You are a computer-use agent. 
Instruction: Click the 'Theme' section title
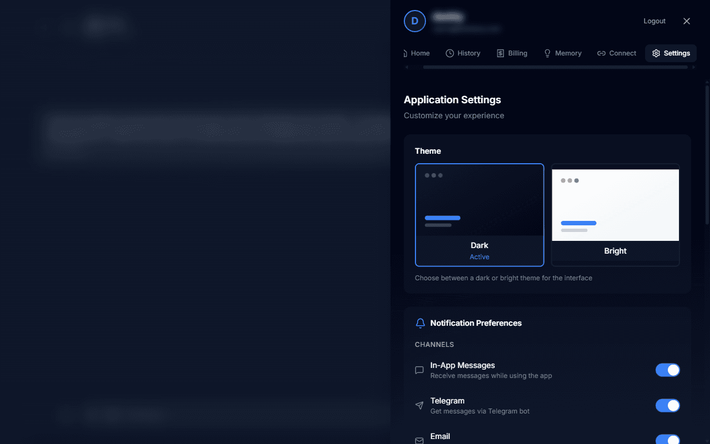point(428,151)
